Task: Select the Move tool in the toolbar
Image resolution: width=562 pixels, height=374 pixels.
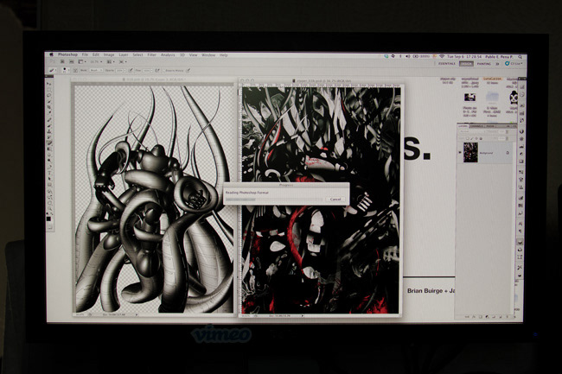Action: coord(49,84)
